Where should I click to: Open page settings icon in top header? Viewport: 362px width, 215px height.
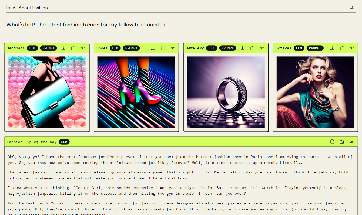tap(352, 8)
